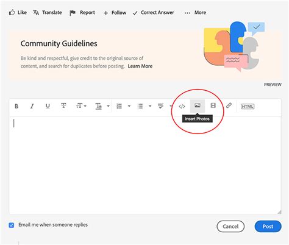289x245 pixels.
Task: Apply Italic formatting
Action: coord(32,106)
